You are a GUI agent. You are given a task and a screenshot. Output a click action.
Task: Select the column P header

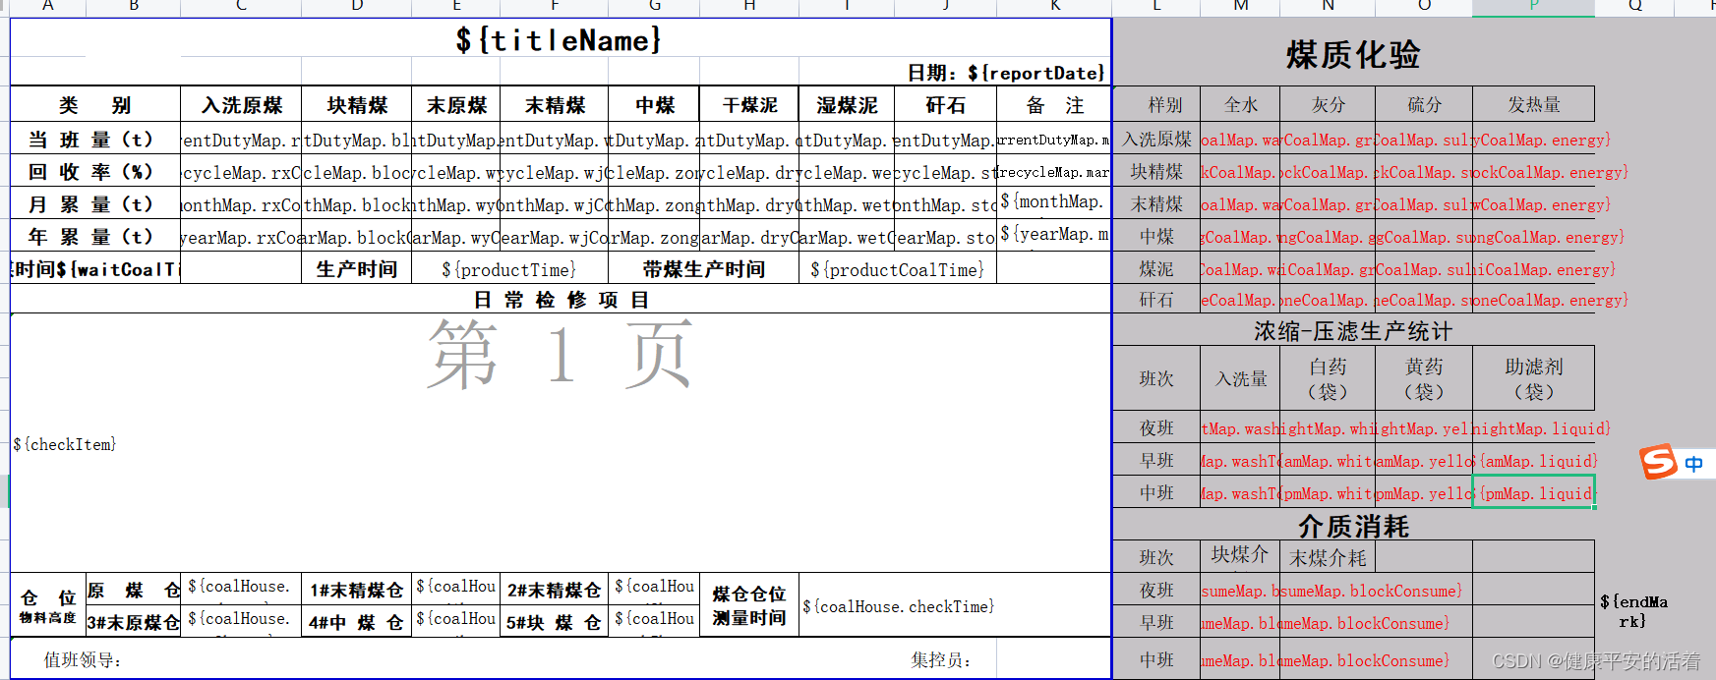1534,6
